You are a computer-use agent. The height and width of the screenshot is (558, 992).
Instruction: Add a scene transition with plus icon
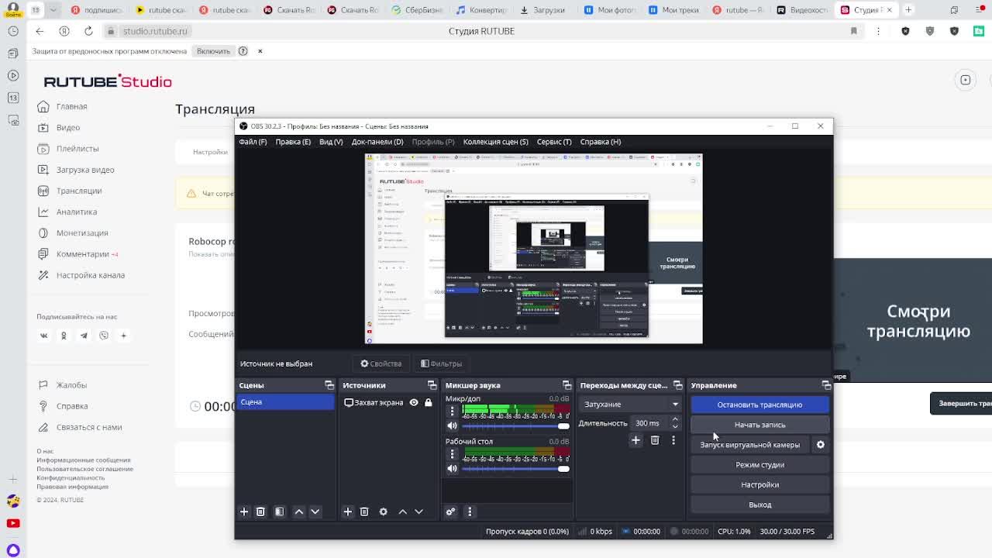pos(635,440)
